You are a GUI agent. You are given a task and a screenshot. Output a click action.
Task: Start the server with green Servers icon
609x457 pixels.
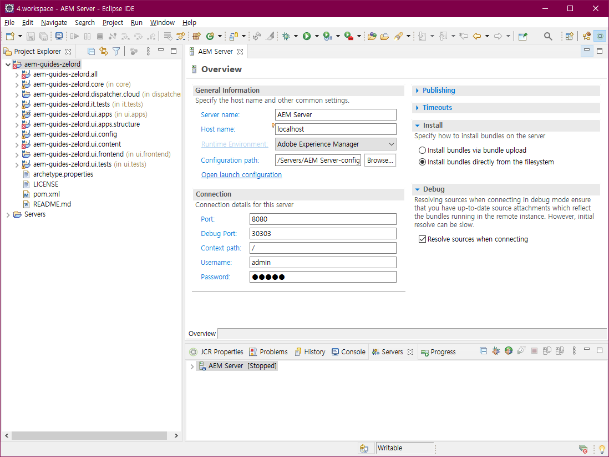(509, 351)
